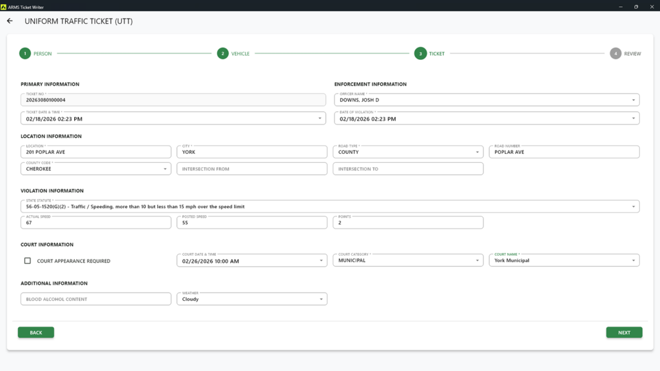
Task: Select the Person step circle
Action: 24,54
